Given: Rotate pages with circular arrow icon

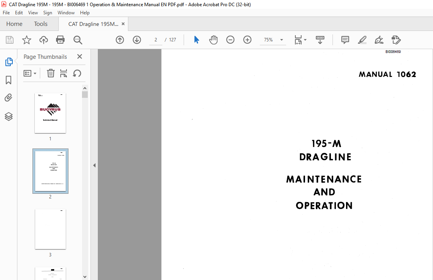Looking at the screenshot, I should click(x=77, y=73).
